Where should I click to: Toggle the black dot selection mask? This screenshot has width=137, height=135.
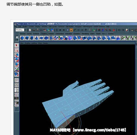(x=64, y=30)
